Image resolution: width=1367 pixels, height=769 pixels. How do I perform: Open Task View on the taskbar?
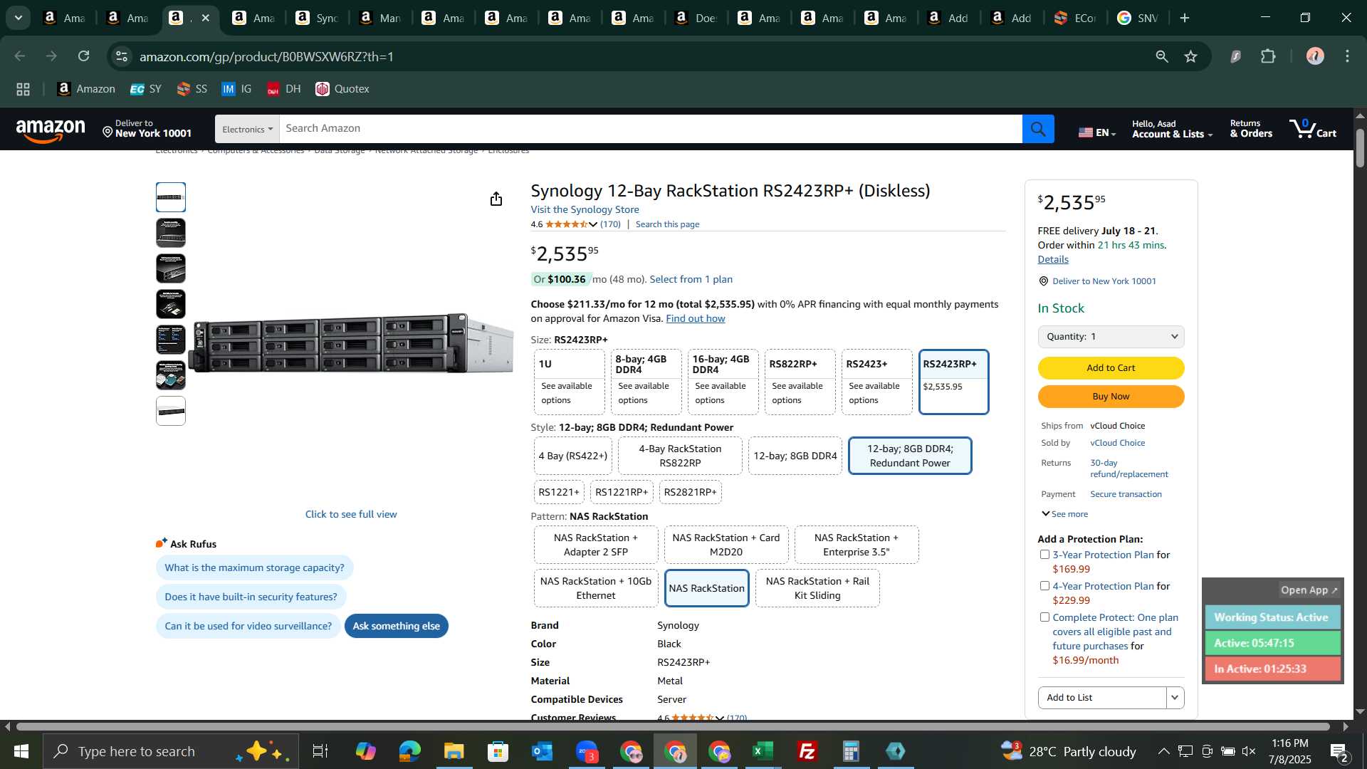point(320,751)
